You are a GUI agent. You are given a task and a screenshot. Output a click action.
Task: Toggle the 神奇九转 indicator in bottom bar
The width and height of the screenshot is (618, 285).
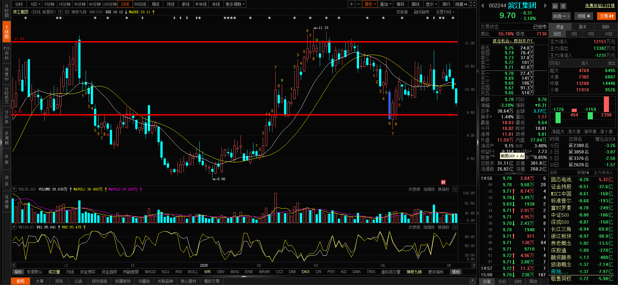click(x=414, y=272)
